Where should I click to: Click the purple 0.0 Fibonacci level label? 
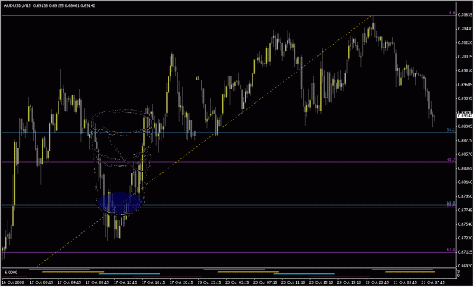452,14
